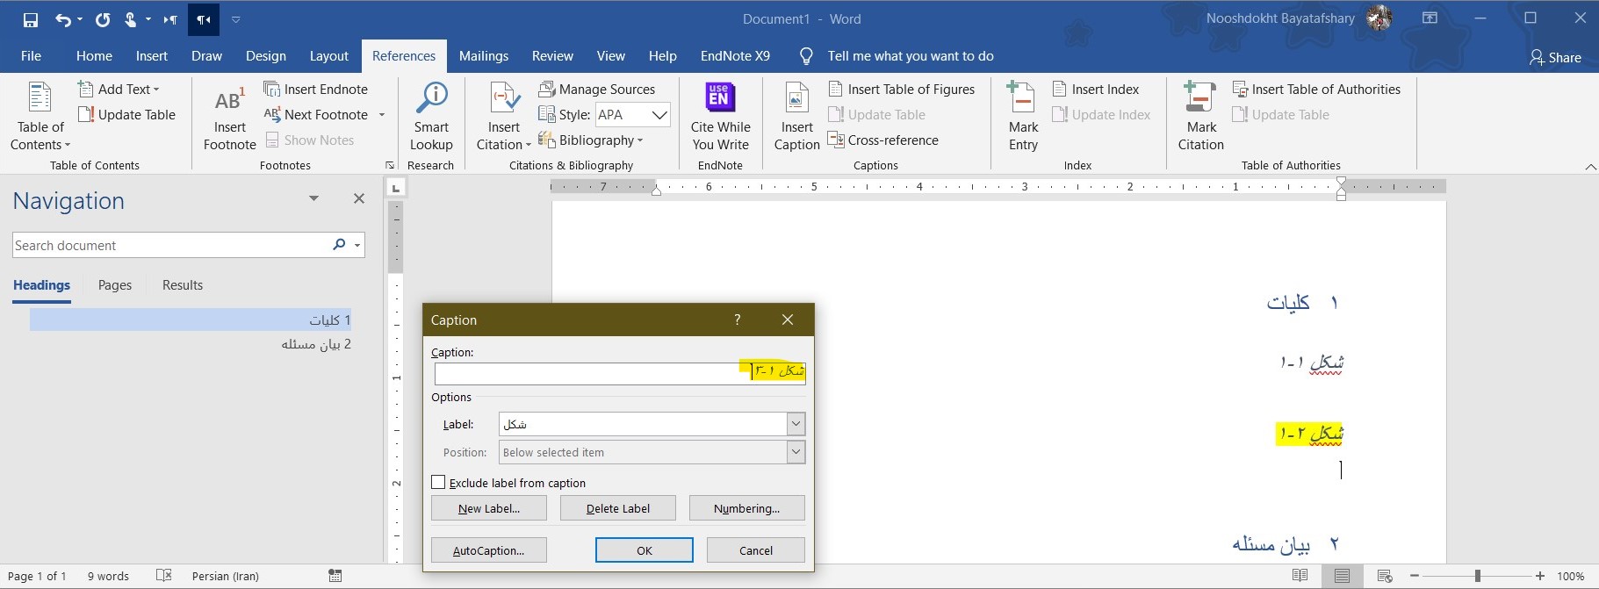Confirm the Caption dialog with OK
The width and height of the screenshot is (1599, 589).
click(x=645, y=550)
